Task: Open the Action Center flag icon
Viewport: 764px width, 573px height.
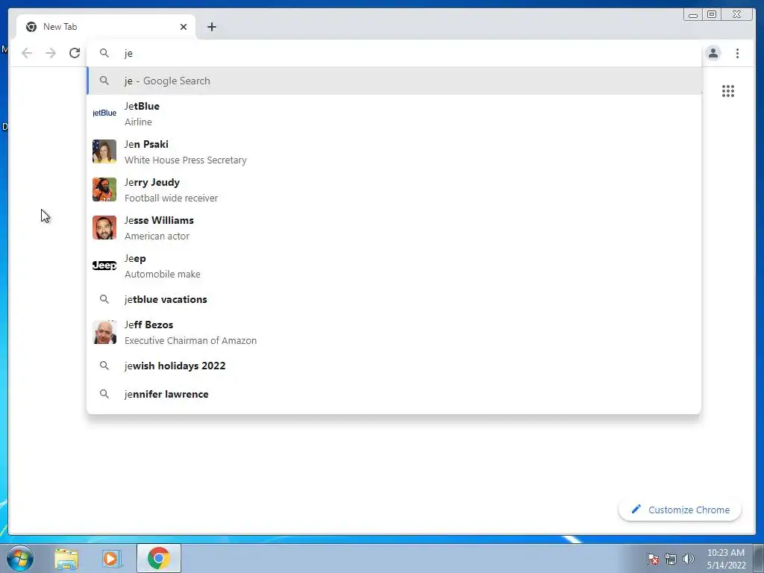Action: pyautogui.click(x=652, y=559)
